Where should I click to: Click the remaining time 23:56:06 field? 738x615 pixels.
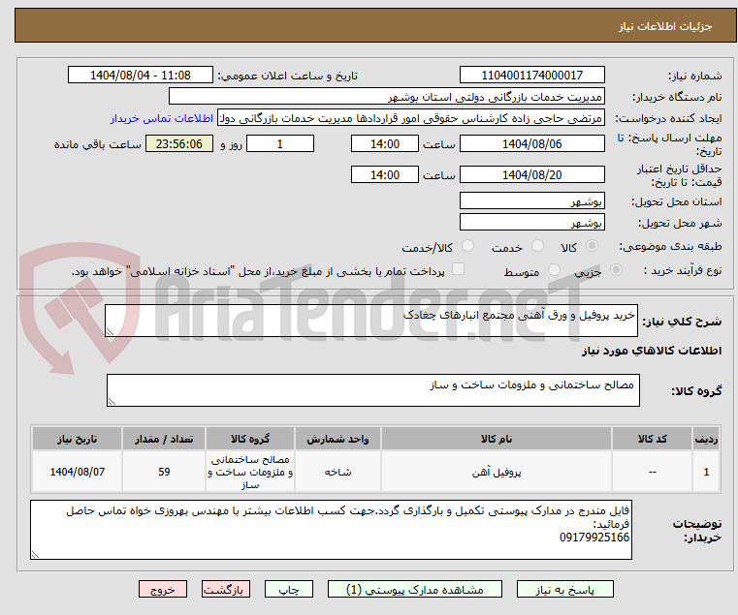coord(178,143)
